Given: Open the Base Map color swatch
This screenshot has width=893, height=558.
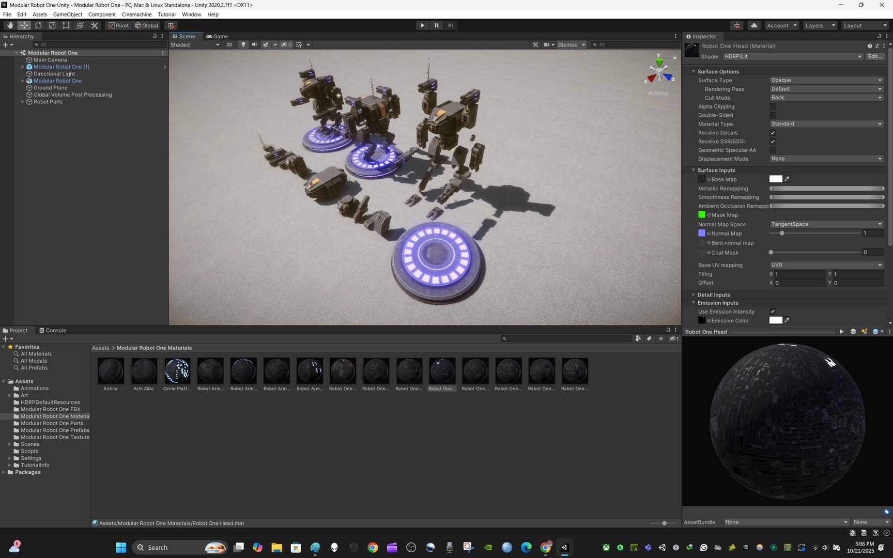Looking at the screenshot, I should (776, 179).
